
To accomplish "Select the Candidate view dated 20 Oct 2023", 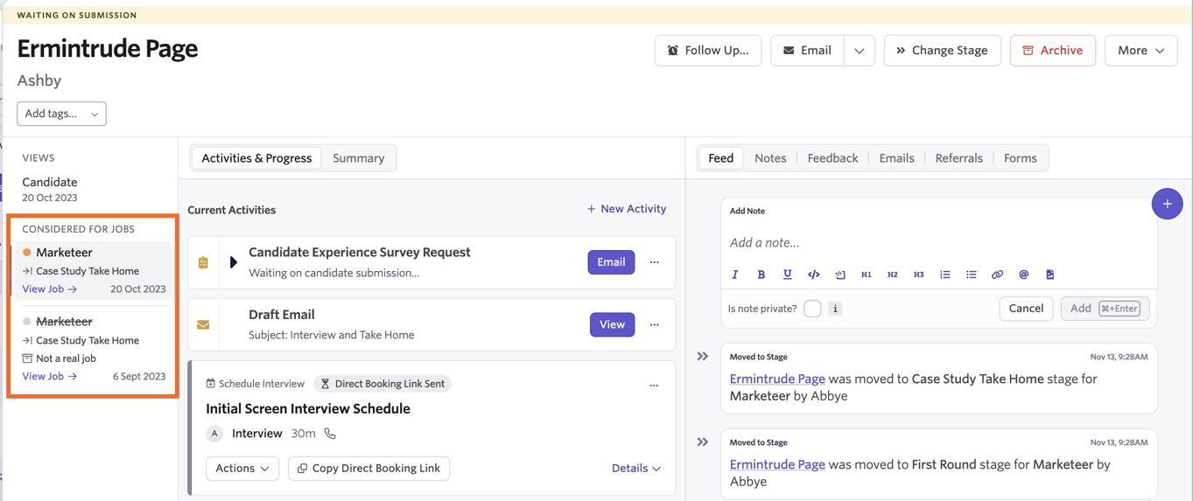I will coord(50,189).
